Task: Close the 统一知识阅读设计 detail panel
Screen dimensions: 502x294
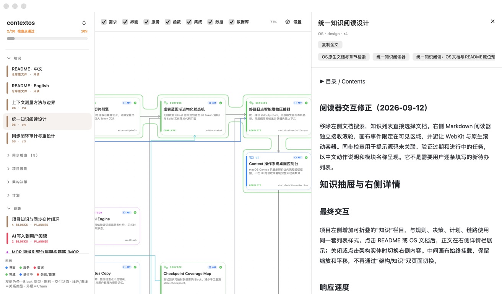Action: click(492, 21)
